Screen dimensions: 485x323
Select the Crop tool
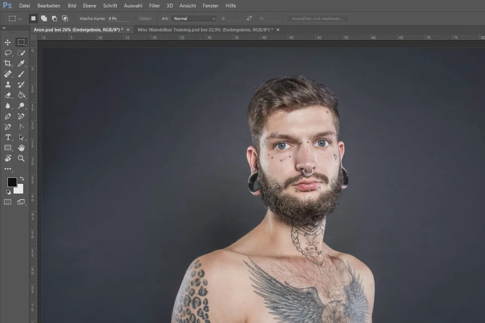pos(8,63)
